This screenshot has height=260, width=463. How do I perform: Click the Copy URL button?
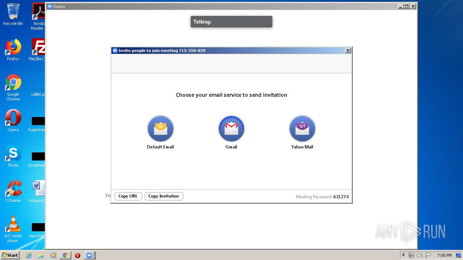[x=128, y=196]
